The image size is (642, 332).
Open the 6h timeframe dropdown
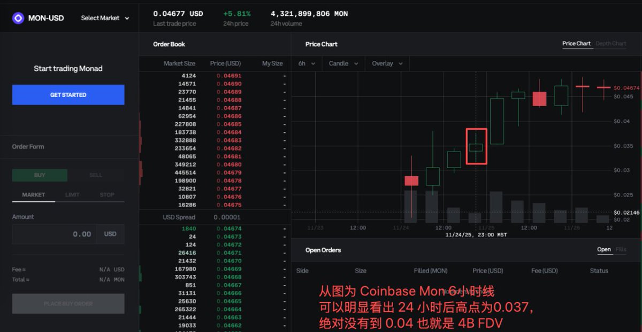pos(307,64)
